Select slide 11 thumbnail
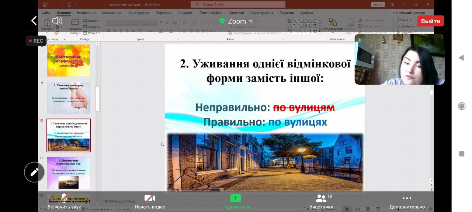 [69, 173]
